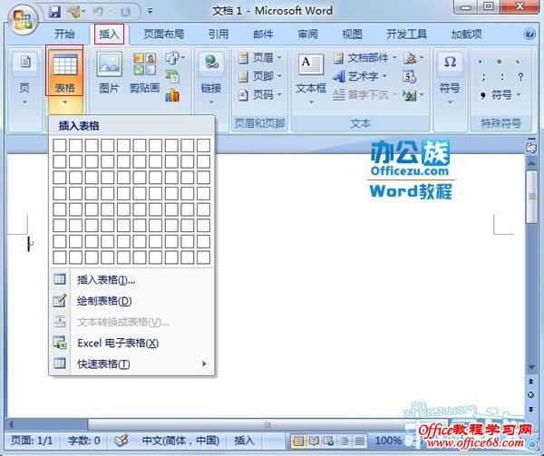Click page count 页面: 1/1 in status bar
The width and height of the screenshot is (544, 456).
[x=32, y=441]
